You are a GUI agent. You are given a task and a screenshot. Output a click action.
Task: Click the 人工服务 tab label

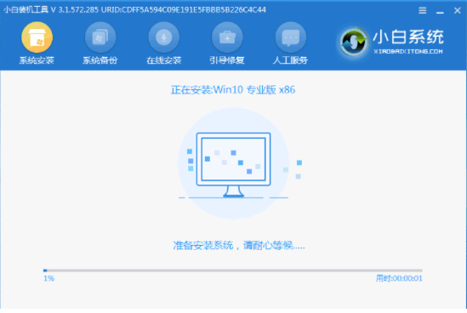click(290, 60)
